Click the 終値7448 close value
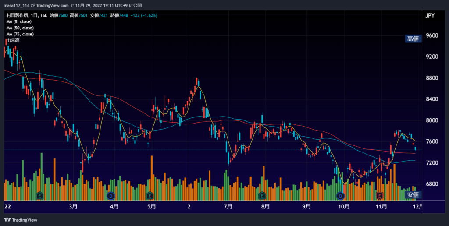 119,15
